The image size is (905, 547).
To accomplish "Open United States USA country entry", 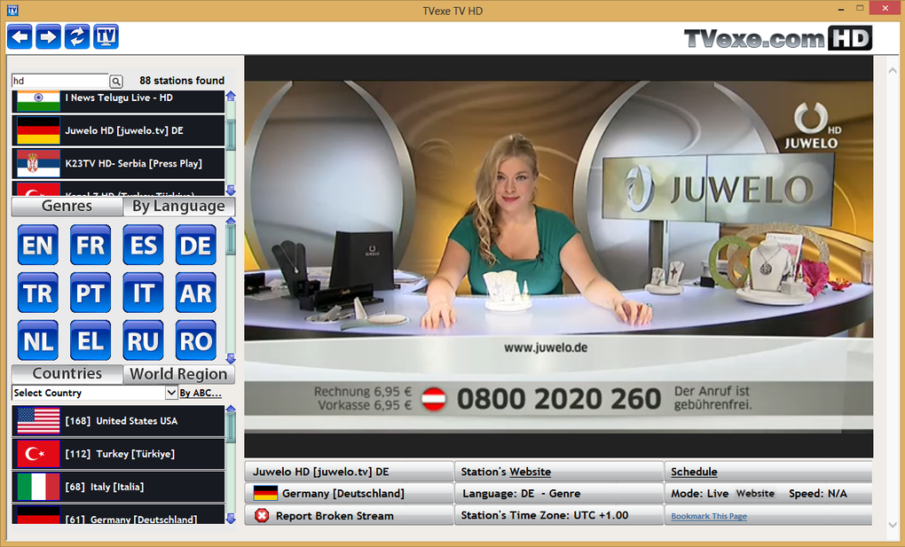I will pyautogui.click(x=118, y=420).
